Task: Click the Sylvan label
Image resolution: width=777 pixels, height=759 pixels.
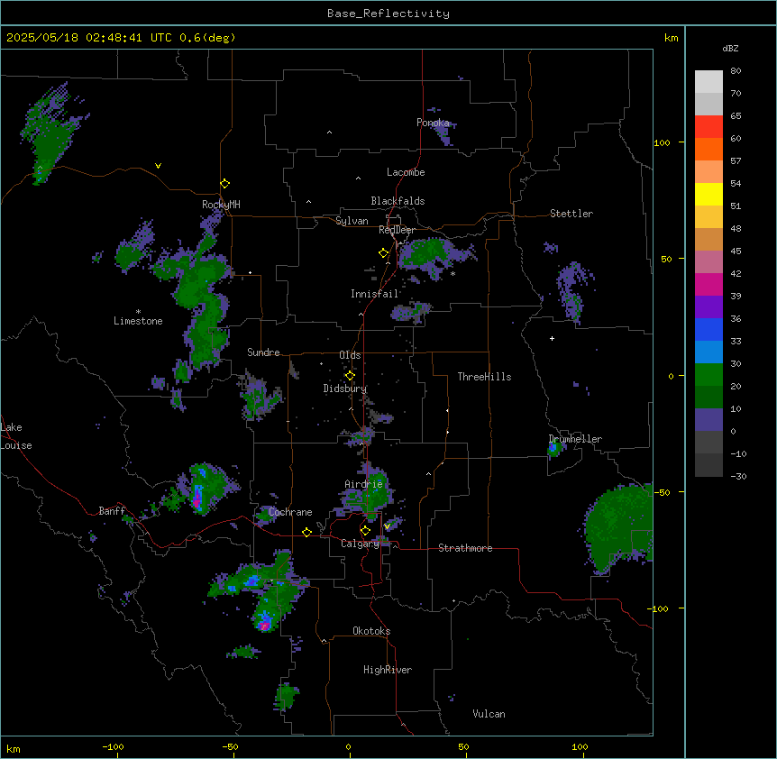Action: click(x=352, y=221)
